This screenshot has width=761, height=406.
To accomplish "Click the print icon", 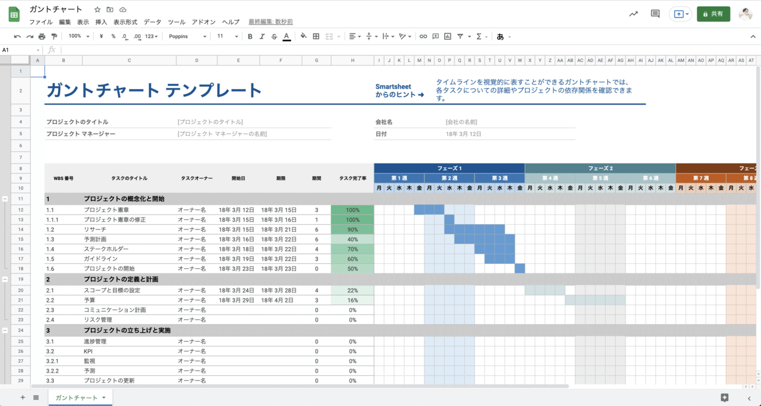I will point(42,36).
